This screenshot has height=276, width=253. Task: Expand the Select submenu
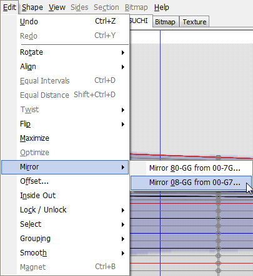(65, 224)
